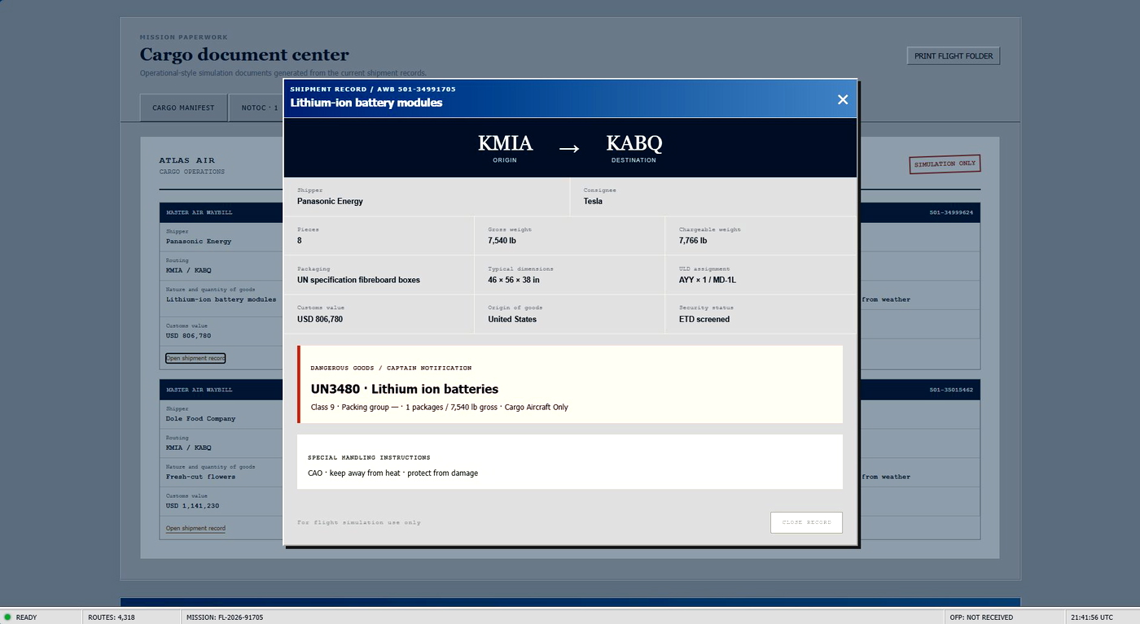Click the pieces value 8

tap(300, 241)
